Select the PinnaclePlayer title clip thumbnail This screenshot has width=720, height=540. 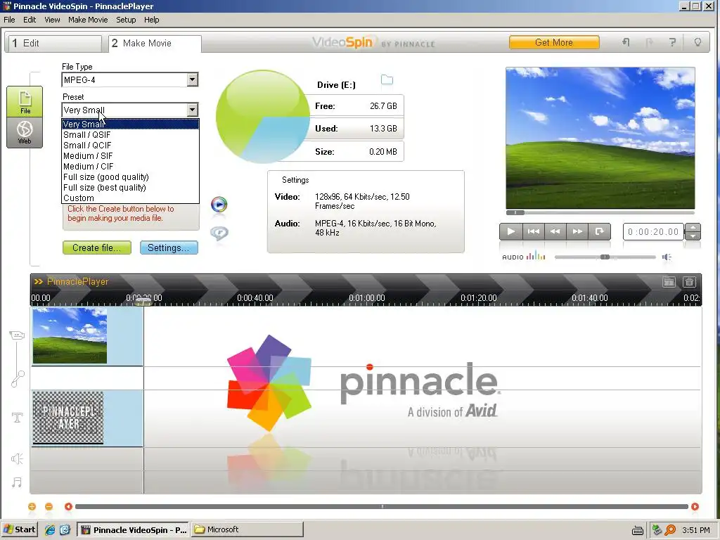68,418
